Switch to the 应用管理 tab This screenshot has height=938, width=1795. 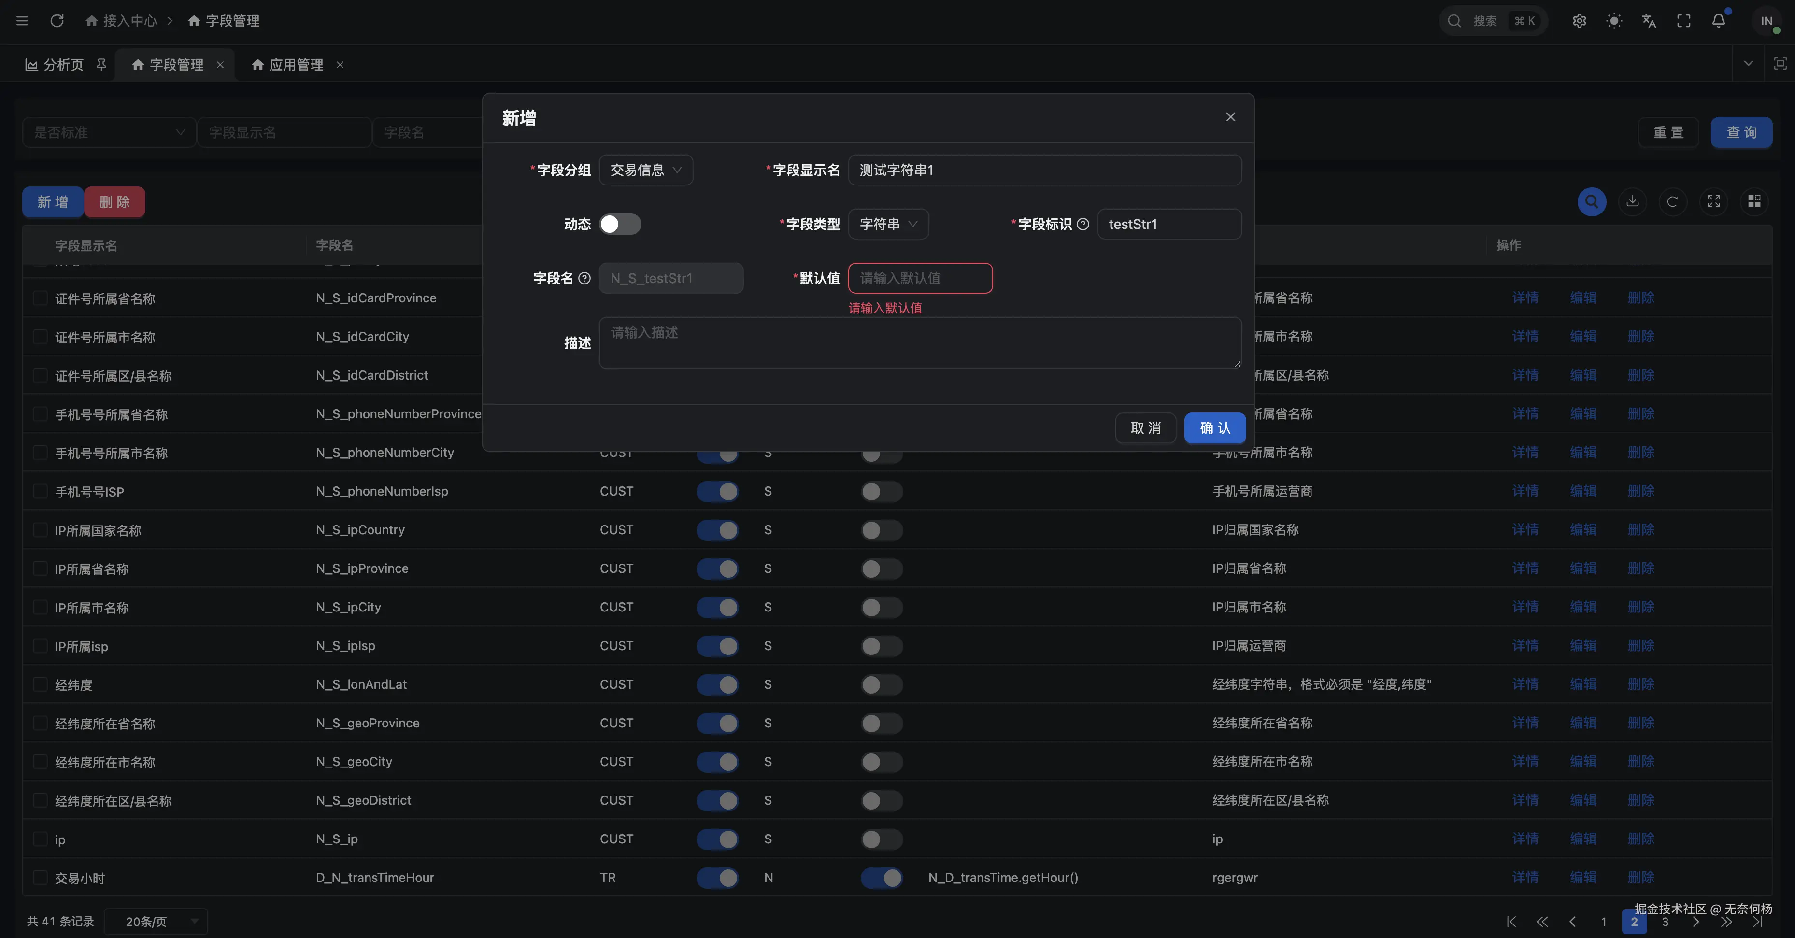click(x=296, y=65)
